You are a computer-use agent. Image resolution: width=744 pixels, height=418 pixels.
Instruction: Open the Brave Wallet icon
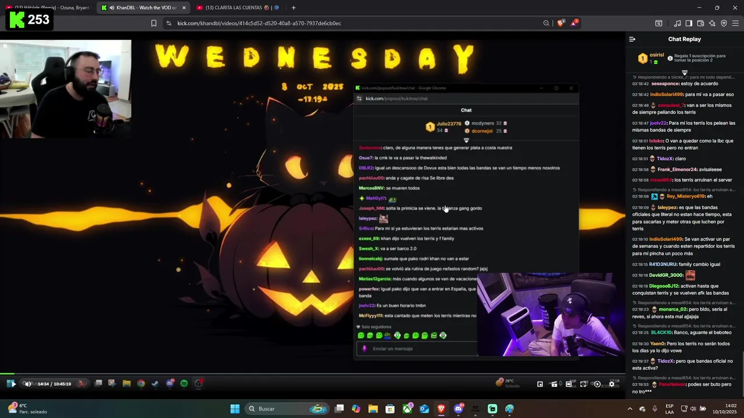700,23
